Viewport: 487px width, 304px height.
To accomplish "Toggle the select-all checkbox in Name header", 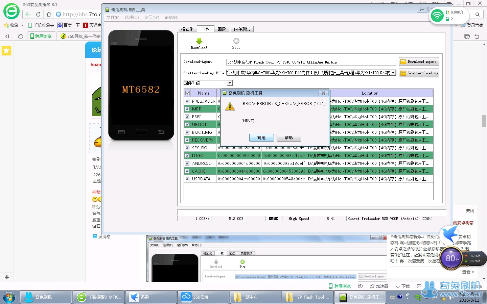I will point(187,93).
